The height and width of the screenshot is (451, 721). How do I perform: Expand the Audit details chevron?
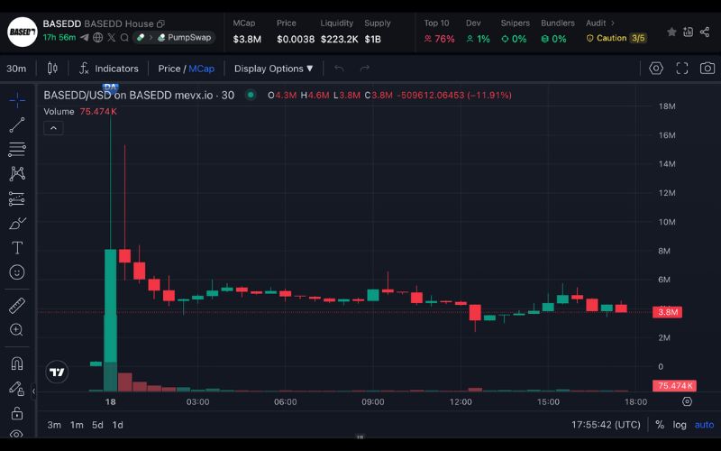tap(613, 23)
